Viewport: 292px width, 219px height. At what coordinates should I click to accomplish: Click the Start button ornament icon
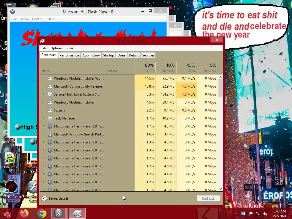point(7,213)
